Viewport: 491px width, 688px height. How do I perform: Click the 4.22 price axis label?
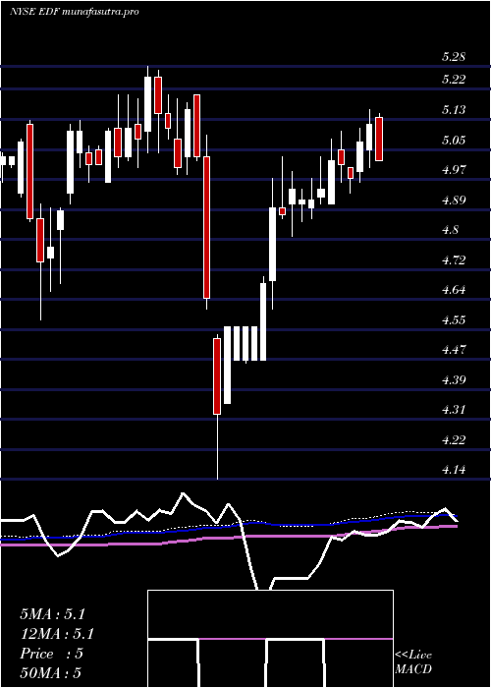click(454, 440)
